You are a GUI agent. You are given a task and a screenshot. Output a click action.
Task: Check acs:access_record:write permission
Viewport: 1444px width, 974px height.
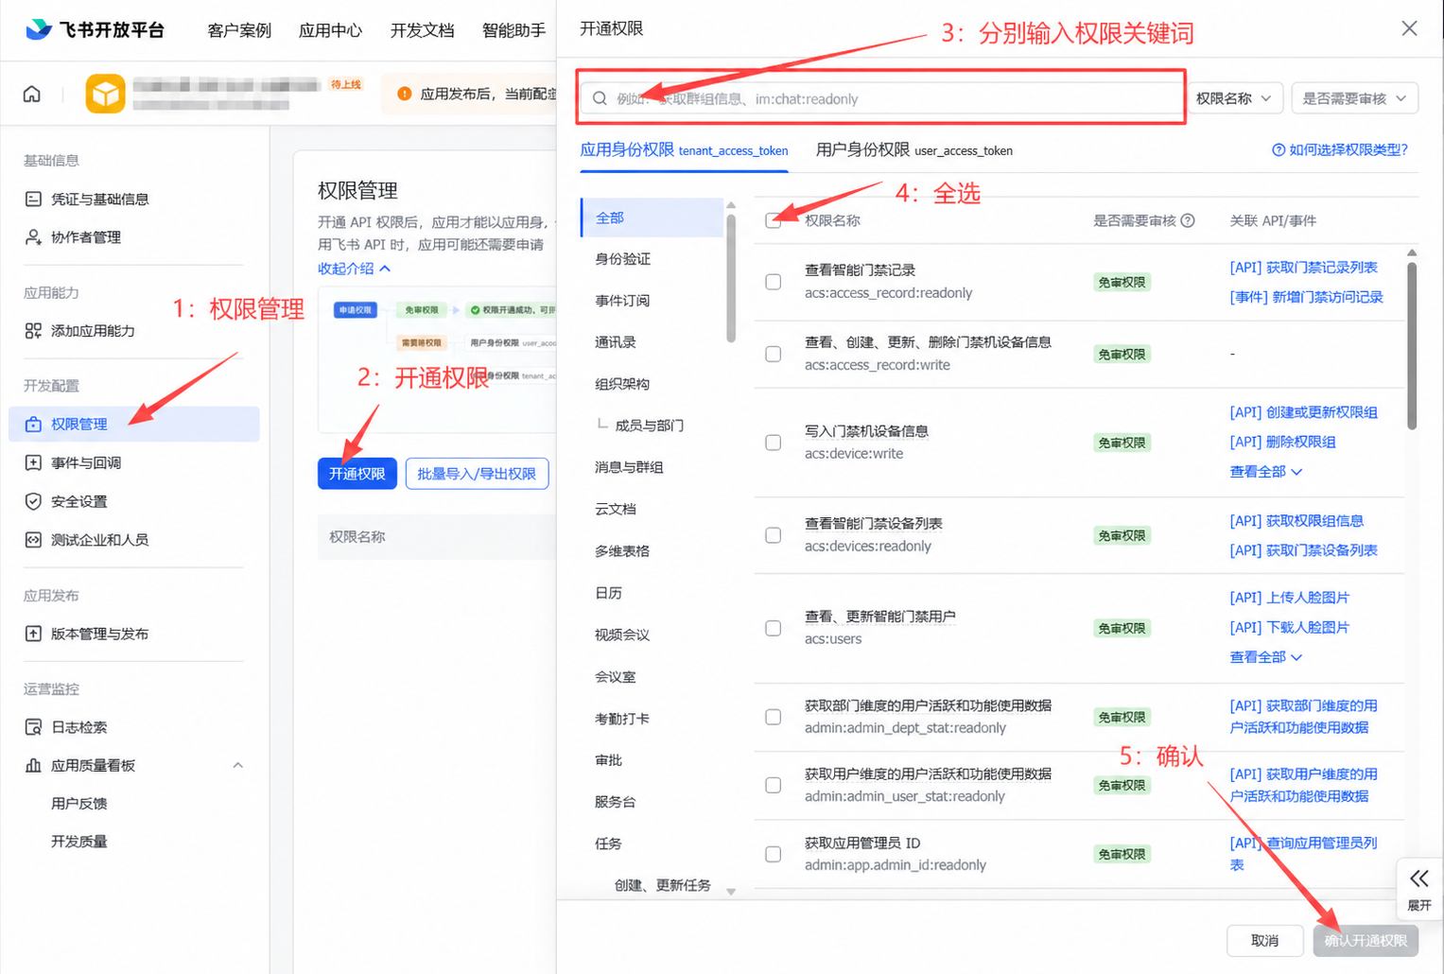(x=773, y=354)
